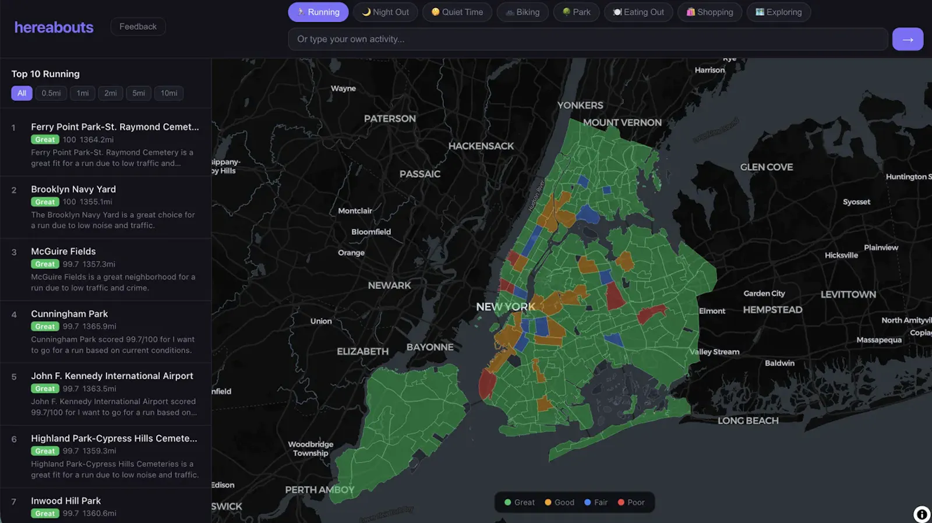This screenshot has width=932, height=523.
Task: Click the BAYONNE map label
Action: click(x=430, y=347)
